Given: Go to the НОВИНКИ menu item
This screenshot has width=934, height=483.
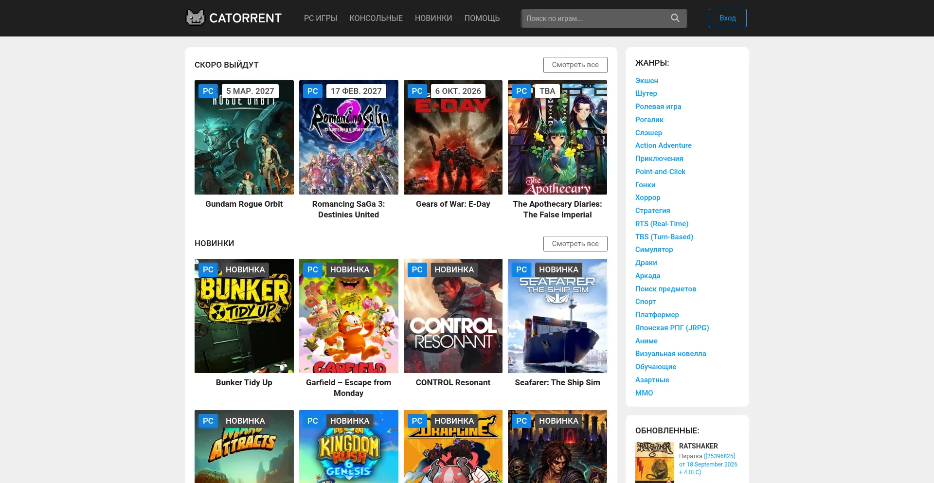Looking at the screenshot, I should click(x=433, y=18).
